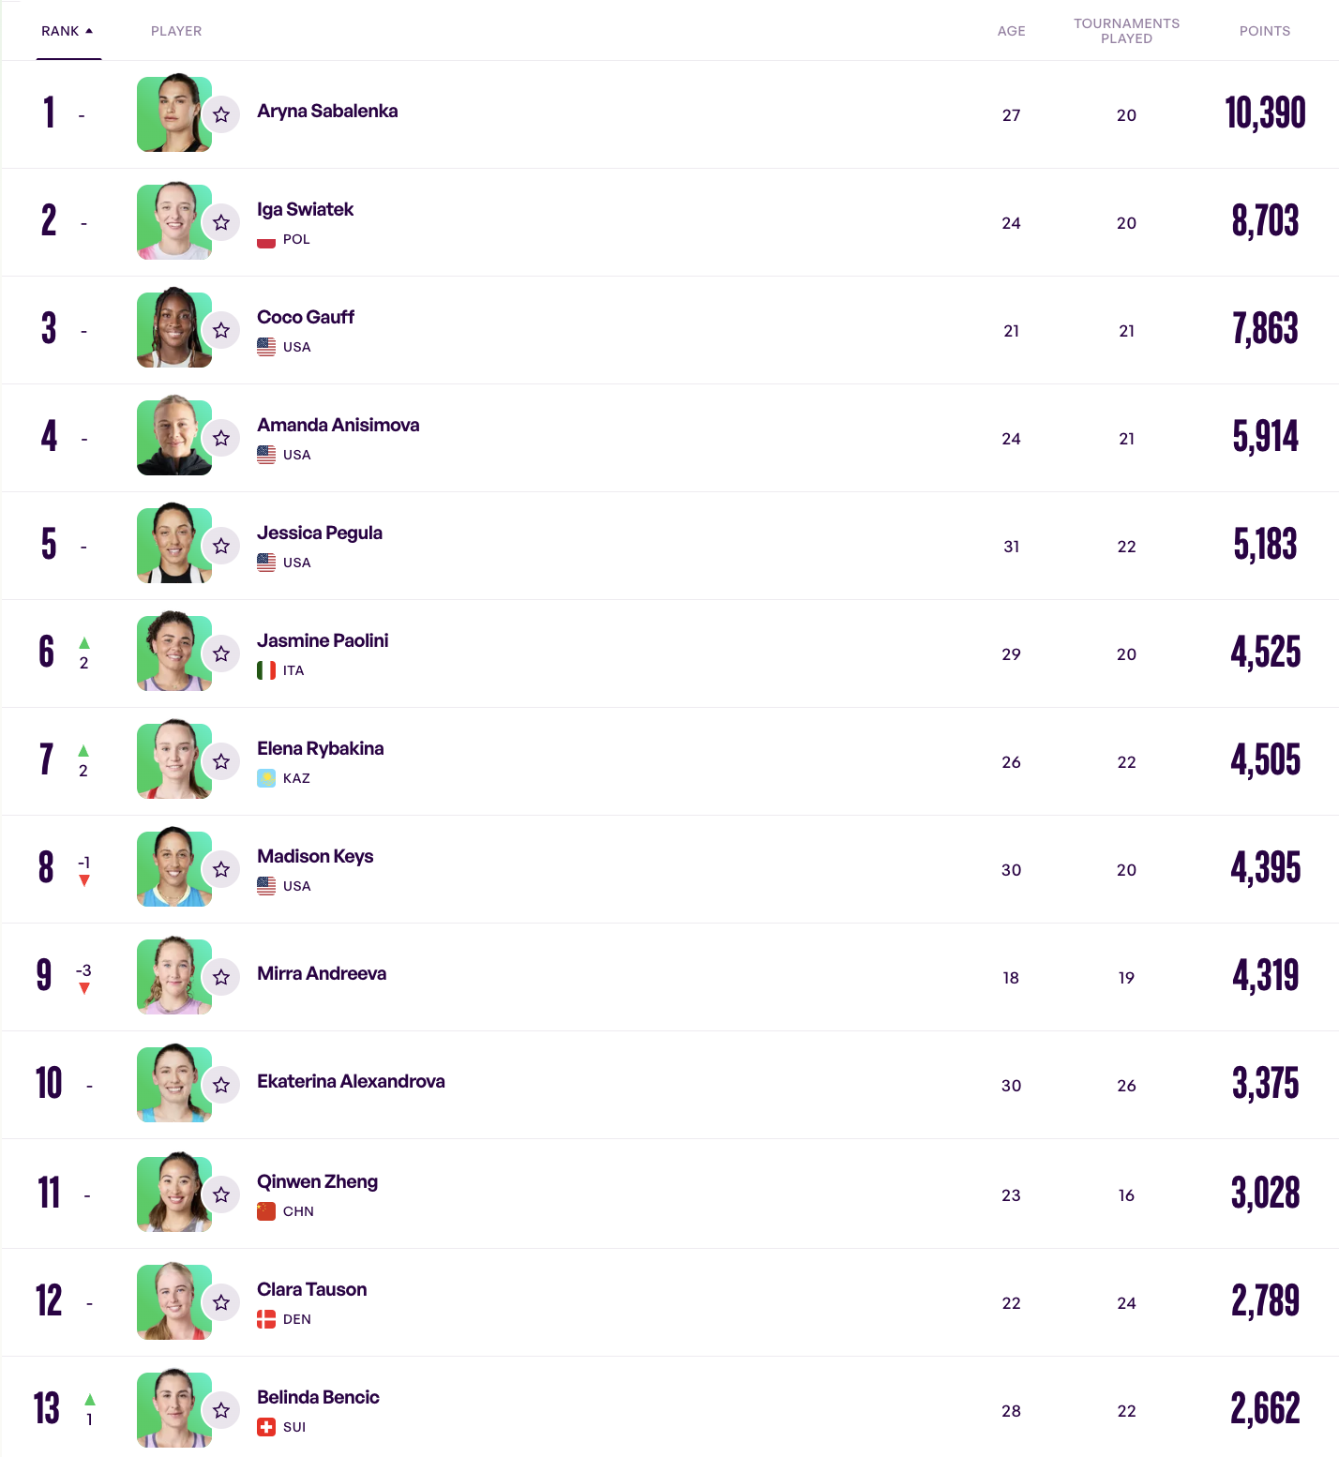The image size is (1339, 1457).
Task: Click the Age column header
Action: coord(1011,31)
